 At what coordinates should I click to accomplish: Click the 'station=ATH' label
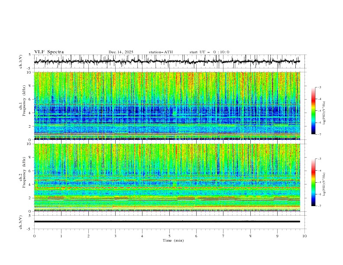(161, 52)
